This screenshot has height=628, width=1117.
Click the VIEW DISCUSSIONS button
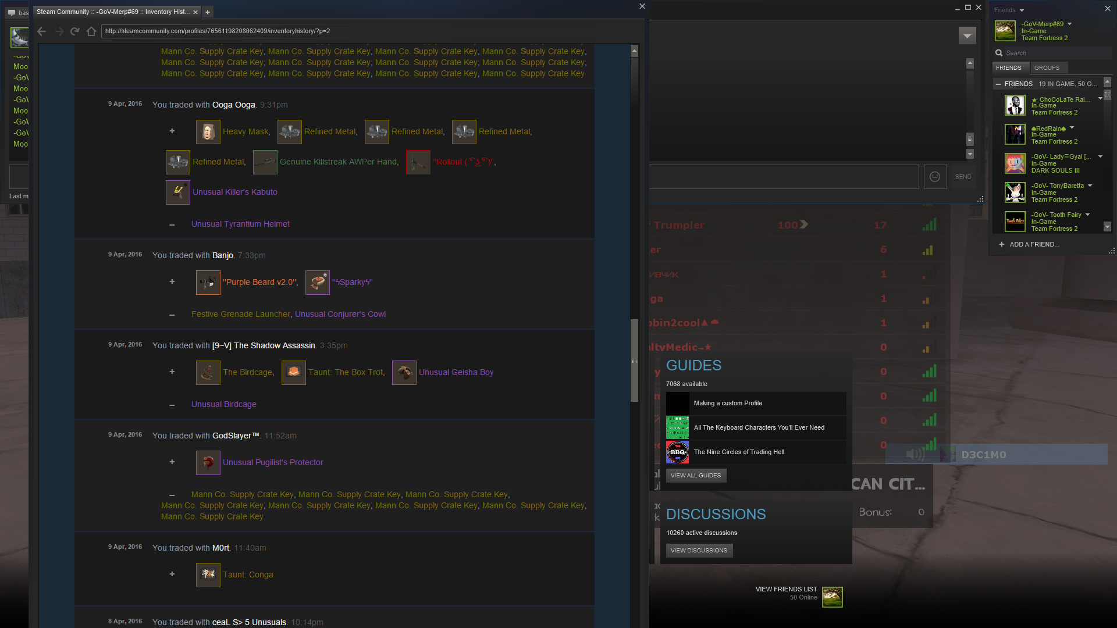pyautogui.click(x=699, y=551)
